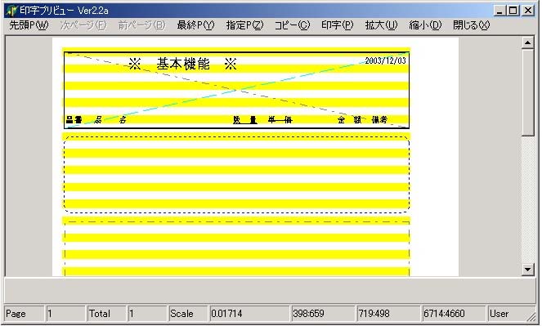Viewport: 542px width, 326px height.
Task: Close the preview with 閉じる(X)
Action: (x=471, y=25)
